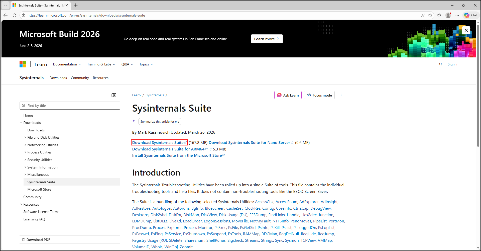Open Copilot Chat in the toolbar
481x251 pixels.
click(x=471, y=15)
